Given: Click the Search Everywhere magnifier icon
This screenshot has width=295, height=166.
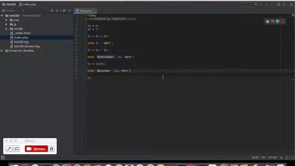Looking at the screenshot, I should [x=291, y=4].
